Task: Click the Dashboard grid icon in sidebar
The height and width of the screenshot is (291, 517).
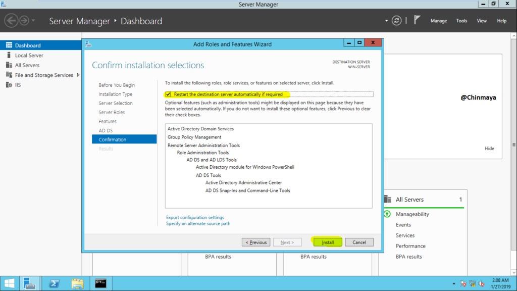Action: click(9, 45)
